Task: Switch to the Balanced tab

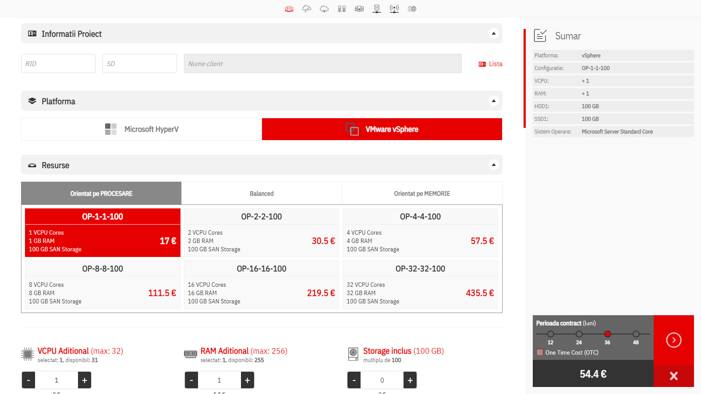Action: pos(262,193)
